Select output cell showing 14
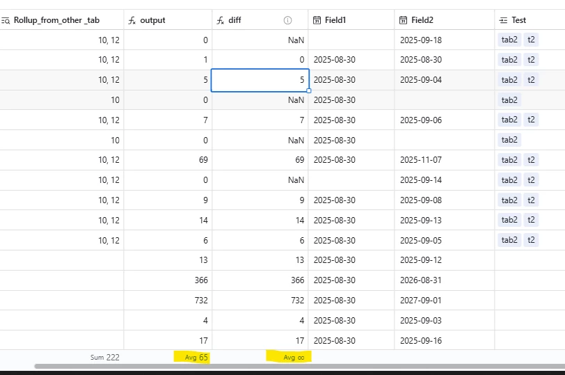The width and height of the screenshot is (565, 375). (168, 220)
